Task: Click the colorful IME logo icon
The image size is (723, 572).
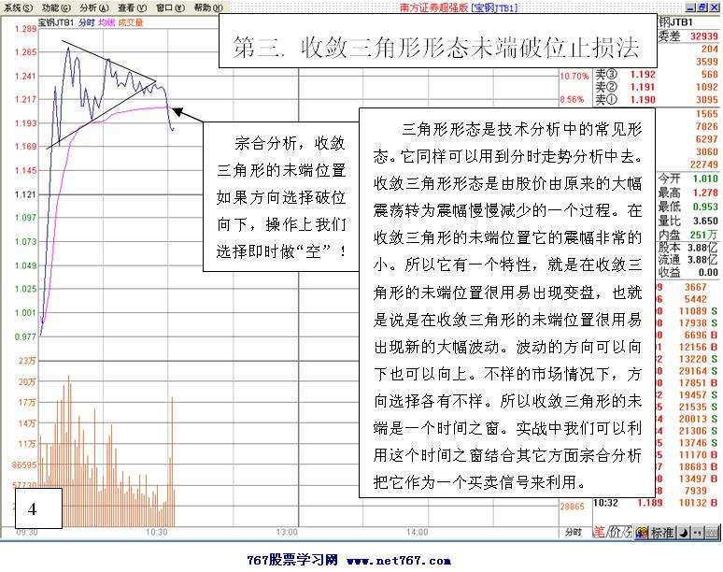Action: (640, 533)
